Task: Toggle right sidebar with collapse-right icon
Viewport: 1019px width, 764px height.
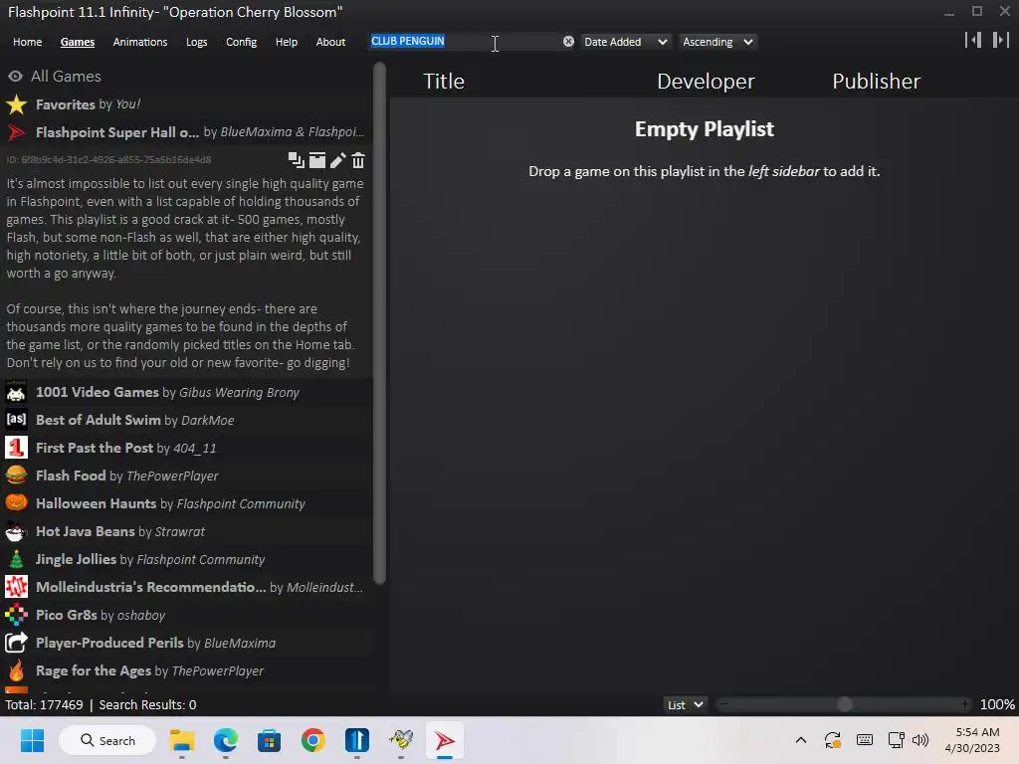Action: [1001, 40]
